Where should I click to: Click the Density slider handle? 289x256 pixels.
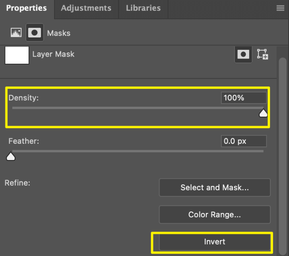(263, 113)
